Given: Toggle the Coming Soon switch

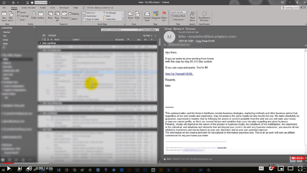Looking at the screenshot, I should pos(303,7).
